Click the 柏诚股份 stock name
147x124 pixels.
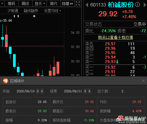(121, 5)
